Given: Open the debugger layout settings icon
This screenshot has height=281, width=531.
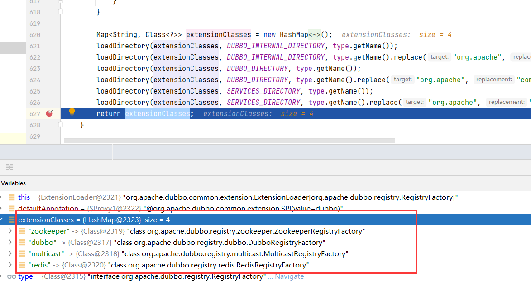Looking at the screenshot, I should pos(10,167).
